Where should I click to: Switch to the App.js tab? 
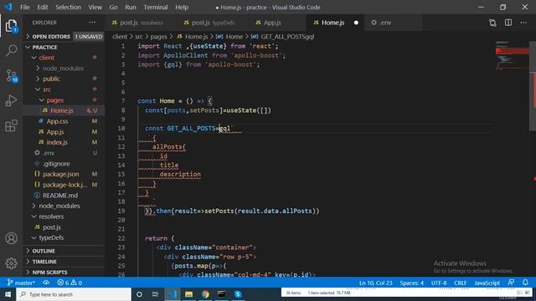(277, 23)
